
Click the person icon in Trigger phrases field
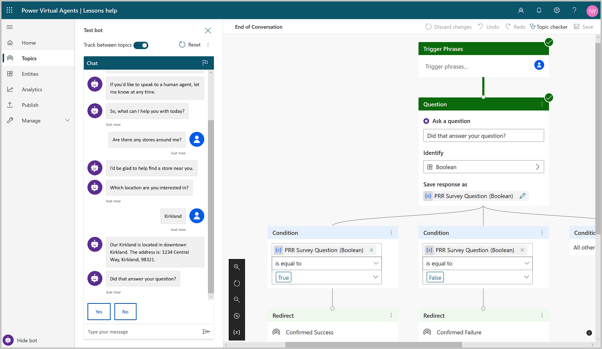pos(539,65)
